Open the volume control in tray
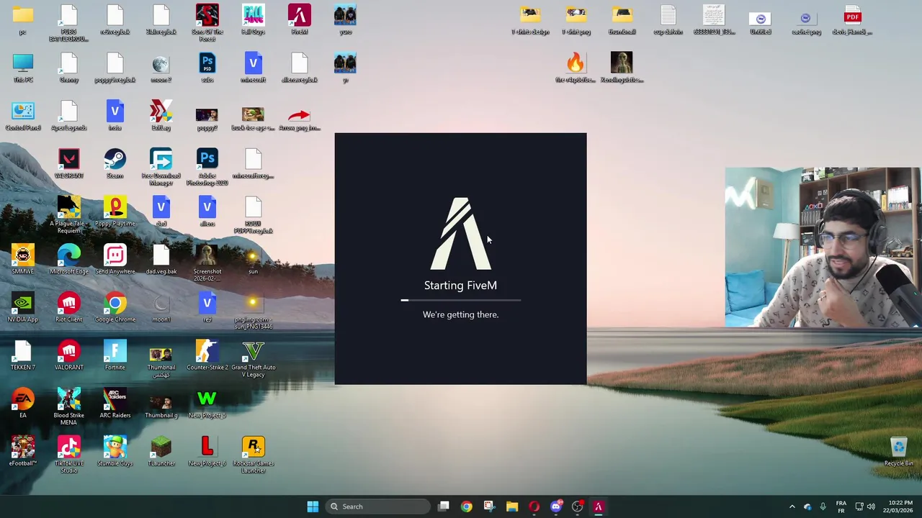The height and width of the screenshot is (518, 922). point(871,506)
